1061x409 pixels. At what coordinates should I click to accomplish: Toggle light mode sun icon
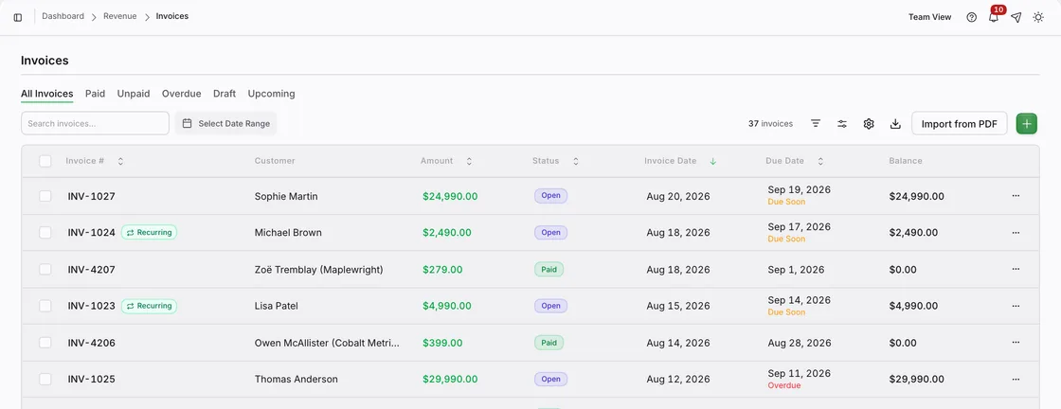[x=1038, y=17]
